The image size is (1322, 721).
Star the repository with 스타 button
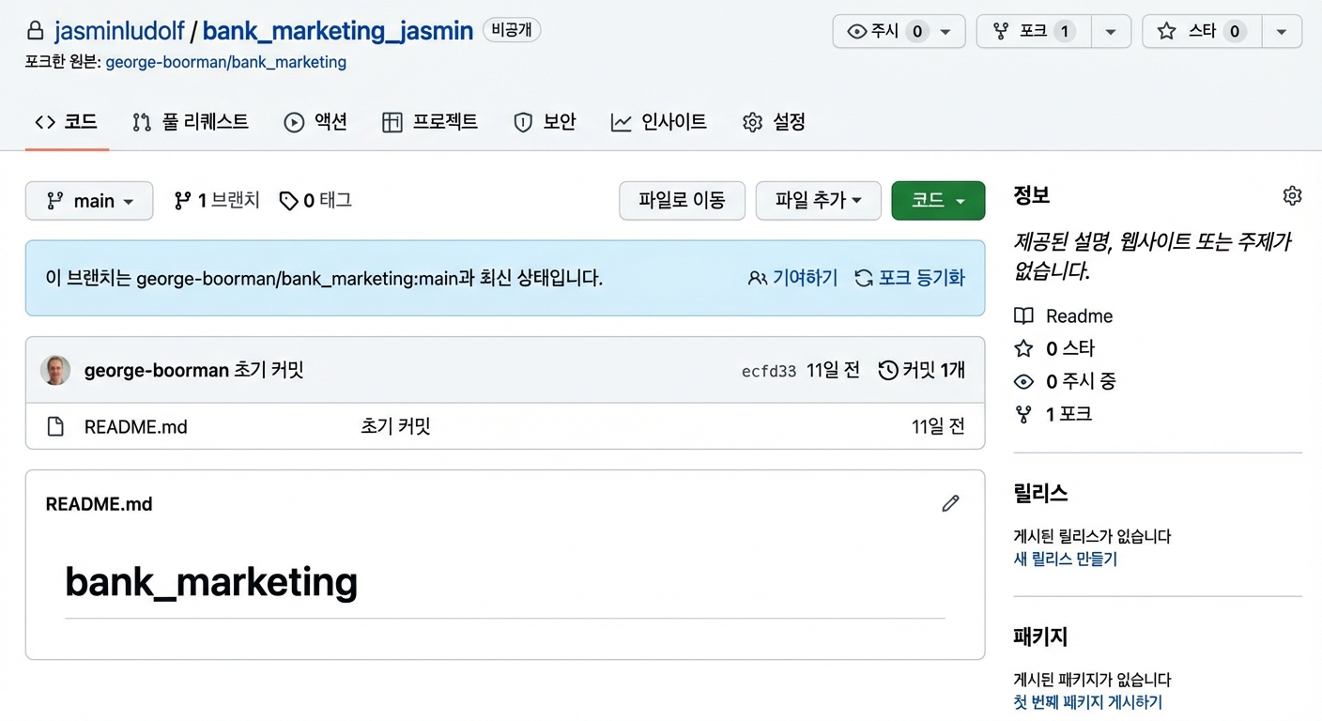[x=1201, y=31]
